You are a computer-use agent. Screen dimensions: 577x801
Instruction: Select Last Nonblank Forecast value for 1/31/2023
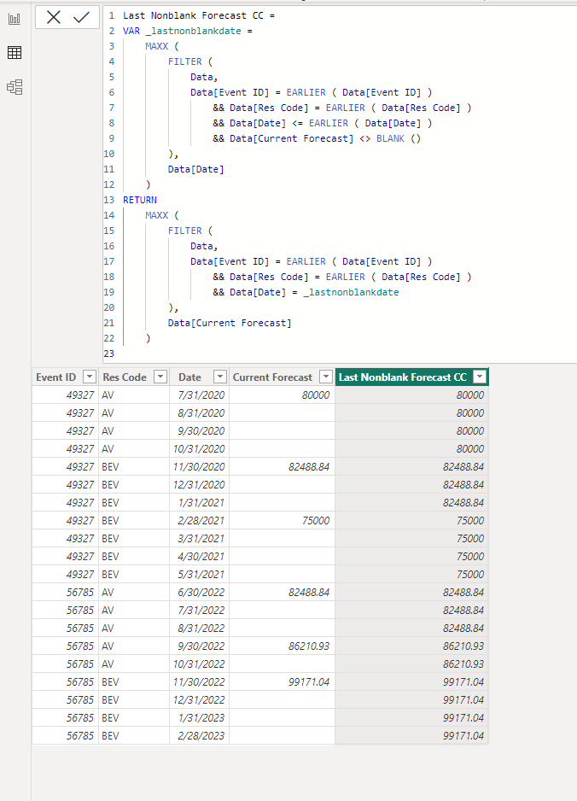pos(411,717)
